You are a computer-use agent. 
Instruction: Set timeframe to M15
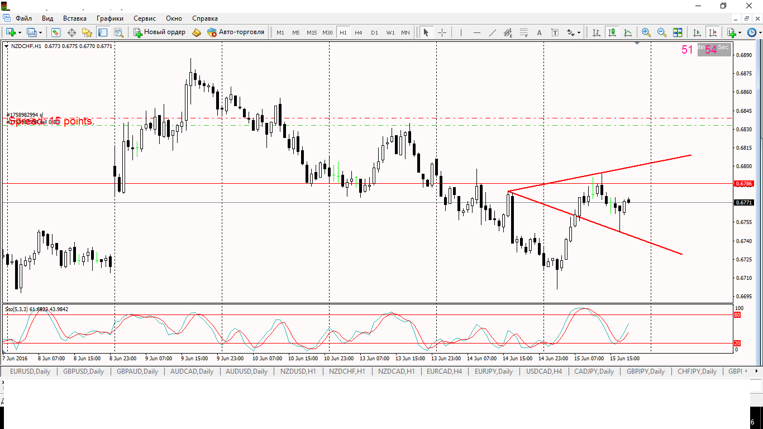point(312,32)
